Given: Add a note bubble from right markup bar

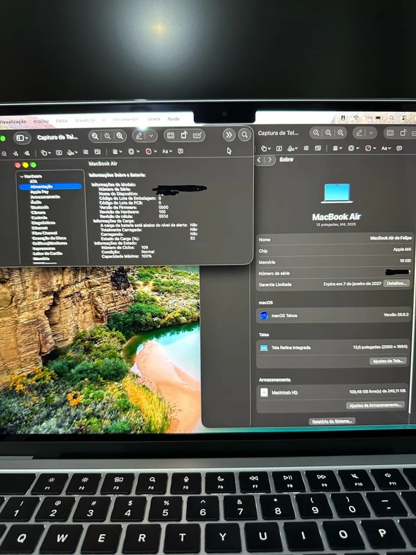Looking at the screenshot, I should (x=399, y=148).
